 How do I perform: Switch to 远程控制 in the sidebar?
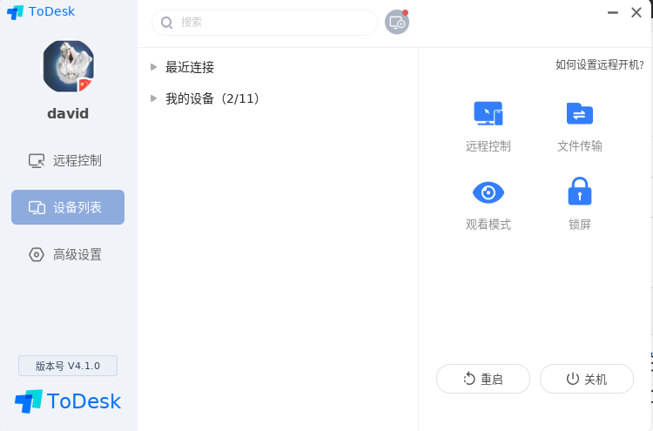tap(68, 160)
